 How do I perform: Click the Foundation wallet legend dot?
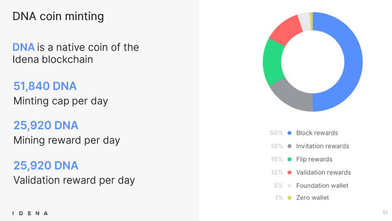pyautogui.click(x=290, y=186)
